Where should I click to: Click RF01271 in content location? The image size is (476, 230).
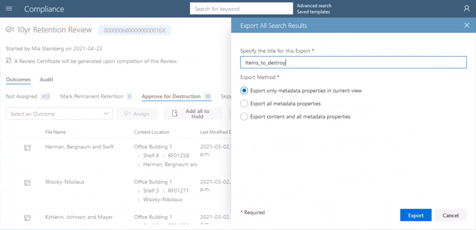(x=179, y=191)
